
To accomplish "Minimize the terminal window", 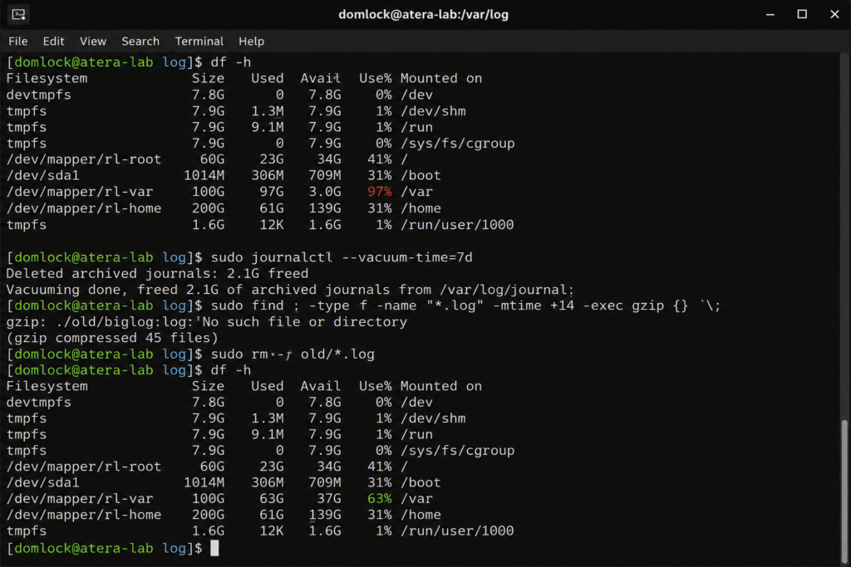I will coord(770,15).
